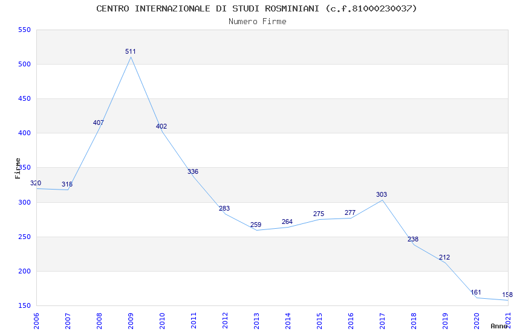Click the 2013 x-axis year label
514x332 pixels.
(x=256, y=321)
